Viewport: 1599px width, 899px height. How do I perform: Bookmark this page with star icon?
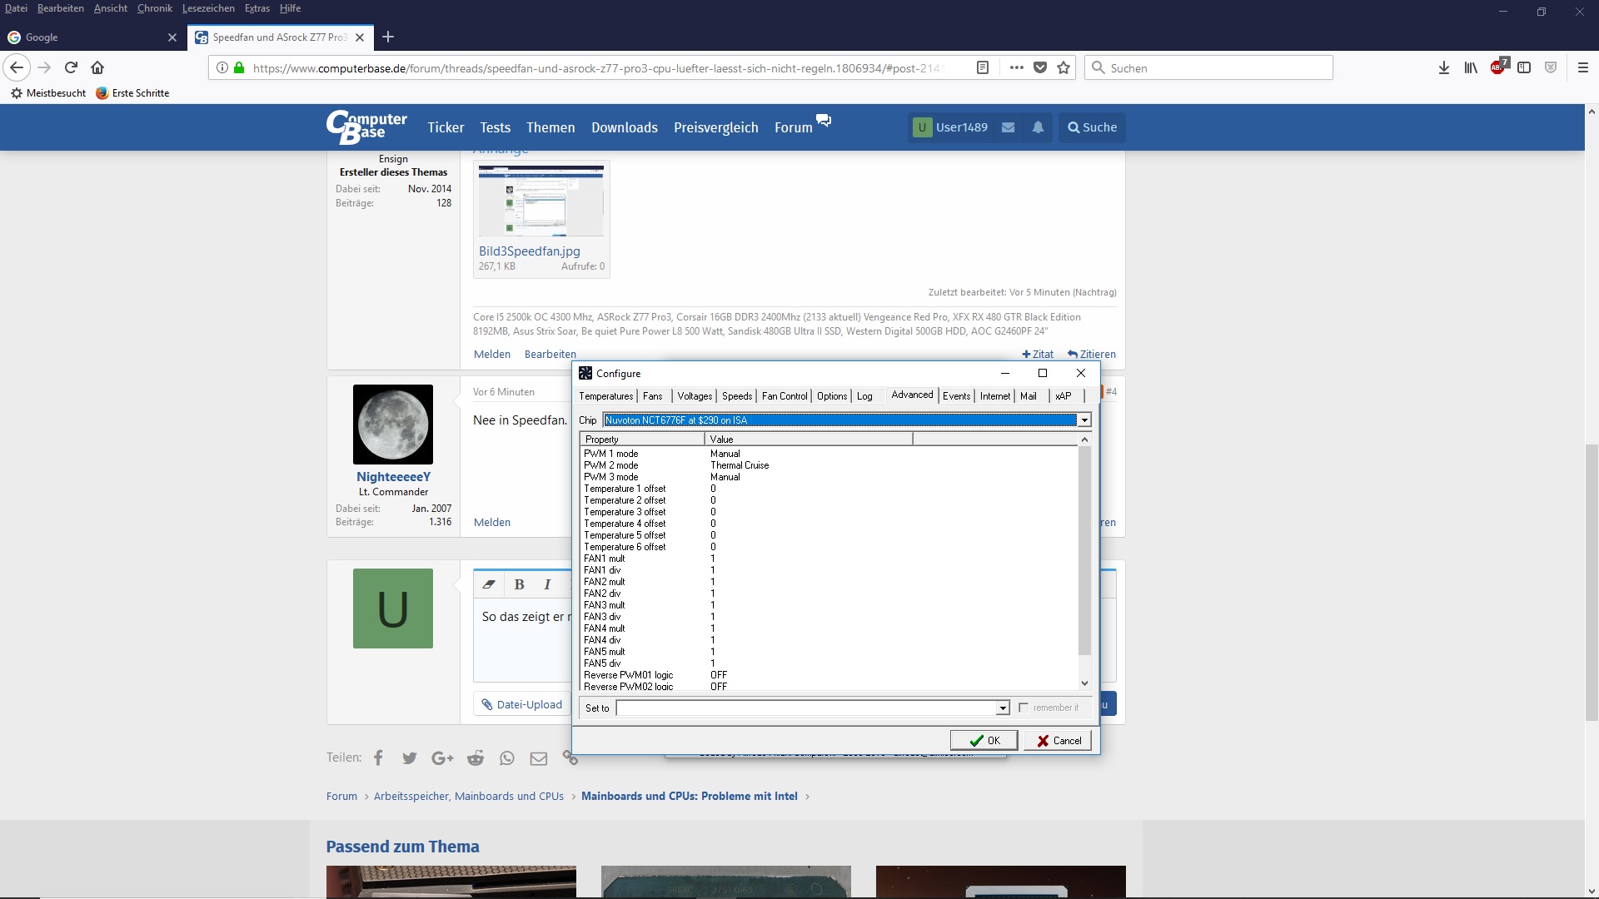coord(1064,67)
